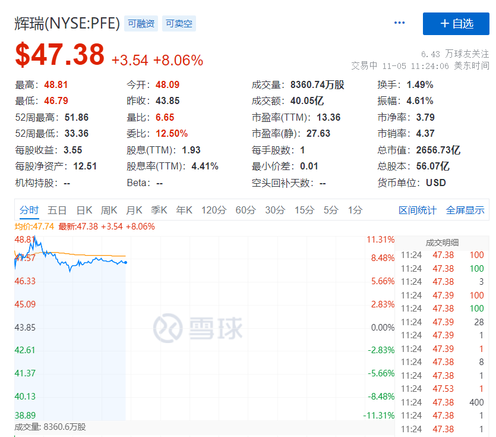
Task: Click the 总股本 value 56.07亿
Action: [432, 166]
